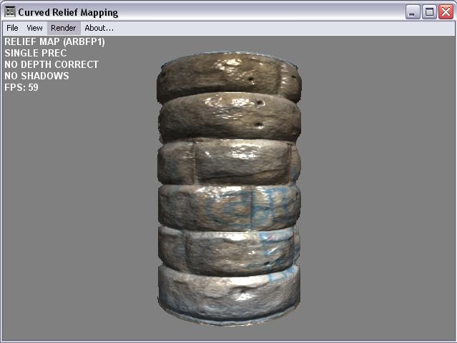Click the 'Curved Relief Mapping' title bar text
This screenshot has width=457, height=343.
[x=68, y=13]
